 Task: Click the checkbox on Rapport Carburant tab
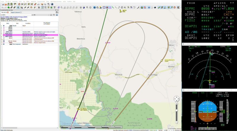coord(21,12)
